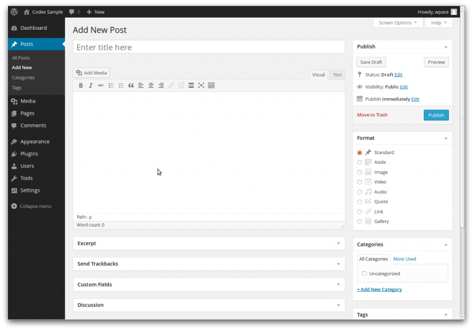Check the Uncategorized category box
Viewport: 473px width, 330px height.
(x=364, y=273)
